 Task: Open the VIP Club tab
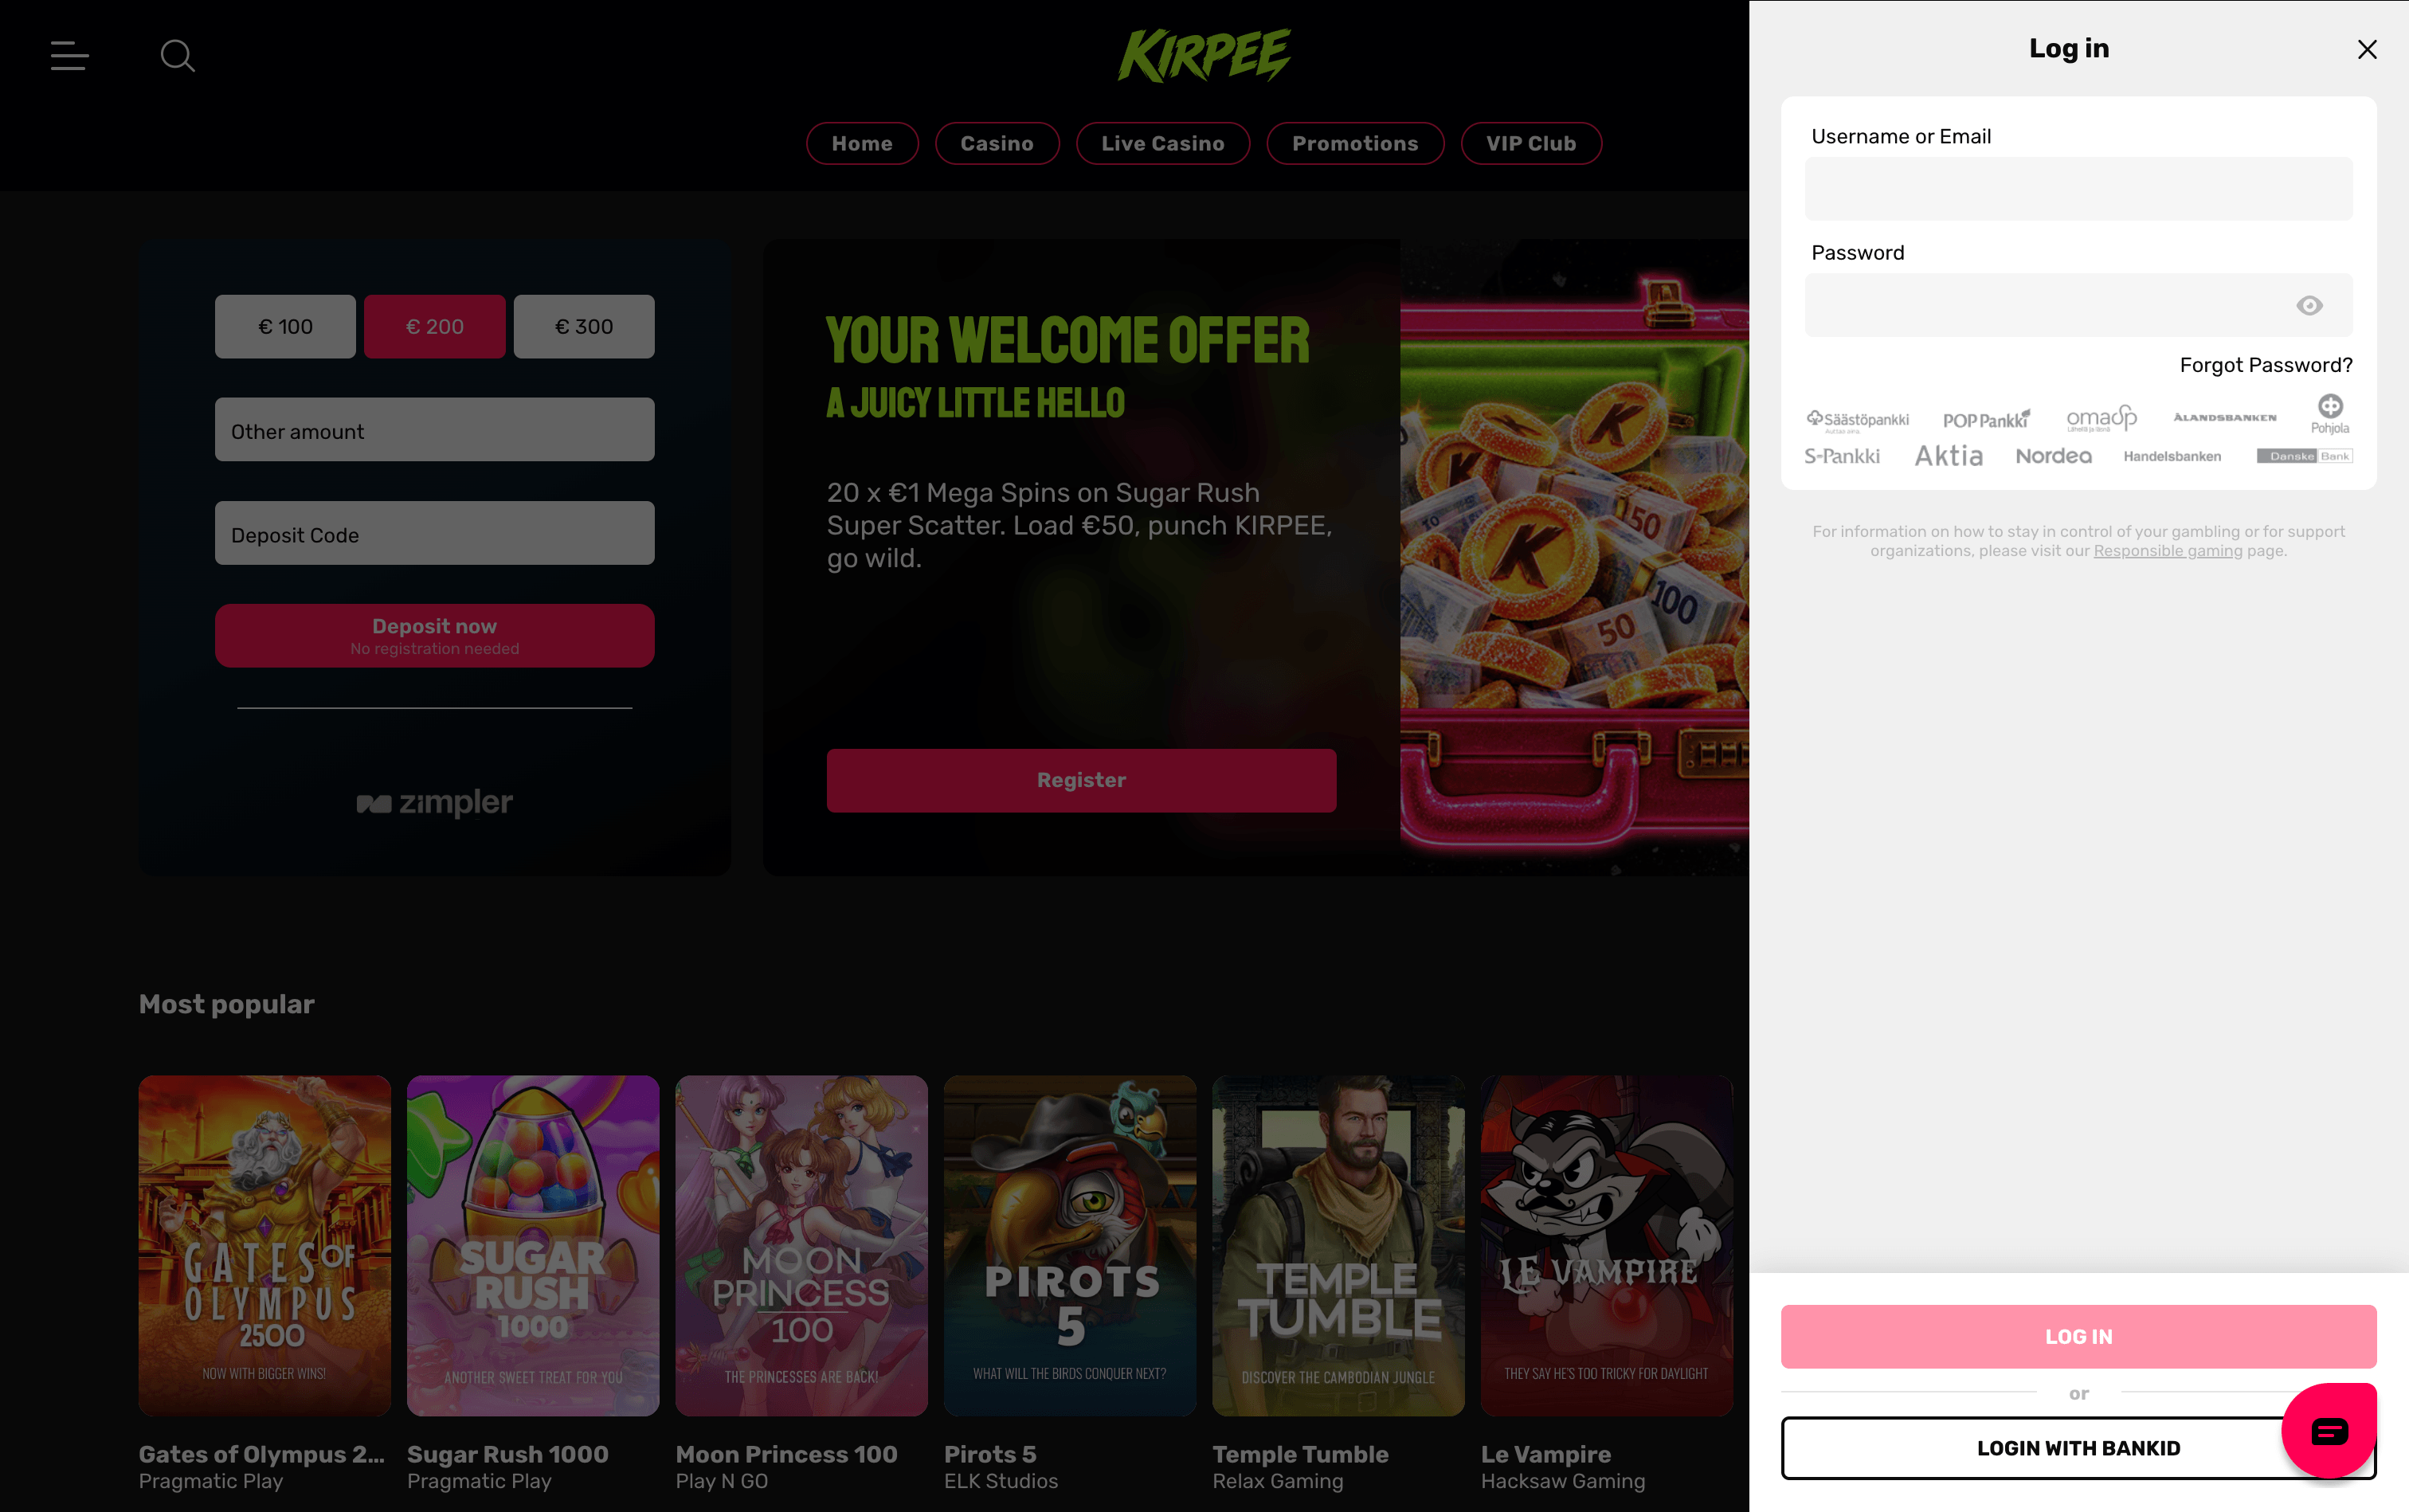1531,143
